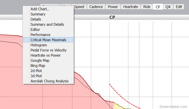Viewport: 189px width, 109px height.
Task: Choose the 2d Plot option
Action: (x=36, y=71)
